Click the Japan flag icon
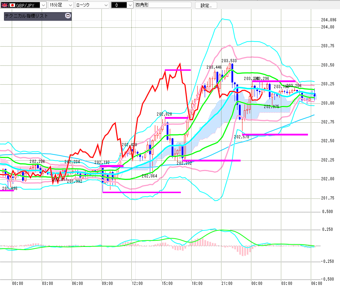 pyautogui.click(x=12, y=5)
